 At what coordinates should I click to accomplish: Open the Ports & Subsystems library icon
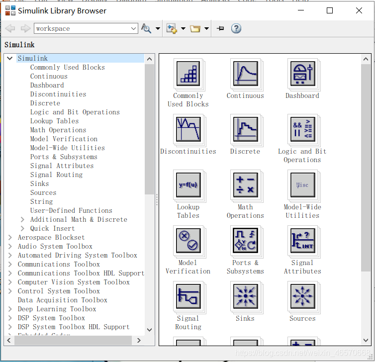tap(245, 241)
